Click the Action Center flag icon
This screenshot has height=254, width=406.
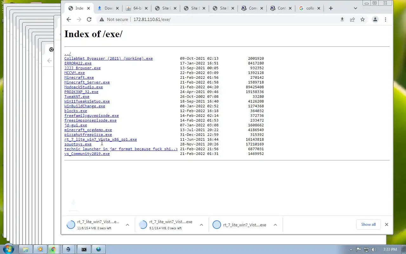[x=359, y=250]
